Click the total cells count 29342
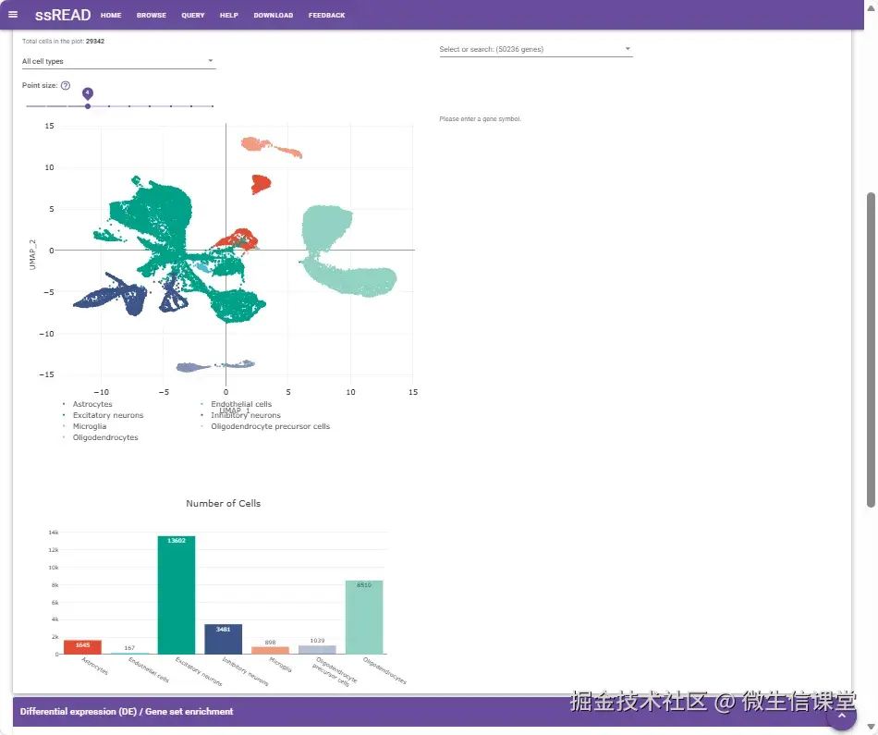 click(95, 41)
